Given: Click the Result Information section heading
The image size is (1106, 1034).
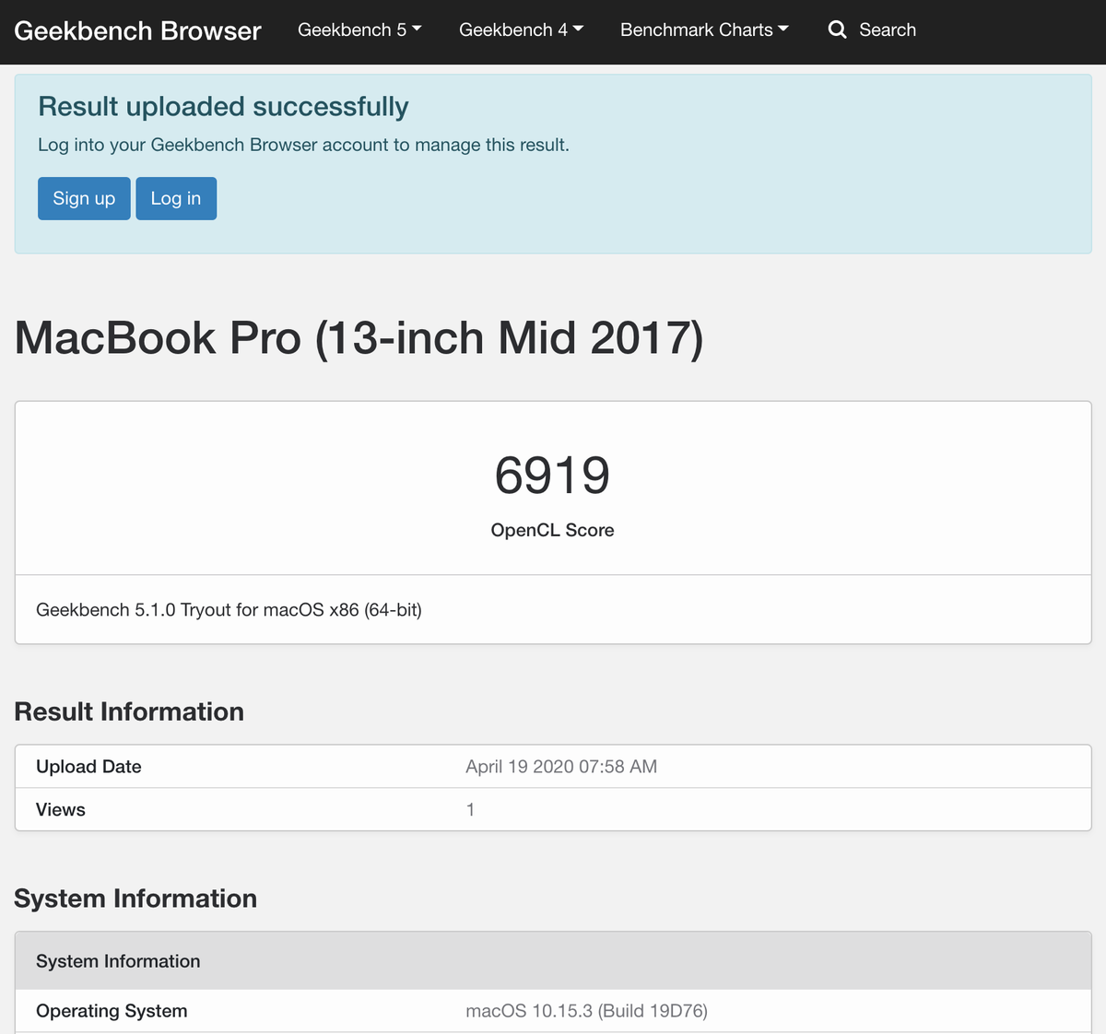Looking at the screenshot, I should click(129, 711).
